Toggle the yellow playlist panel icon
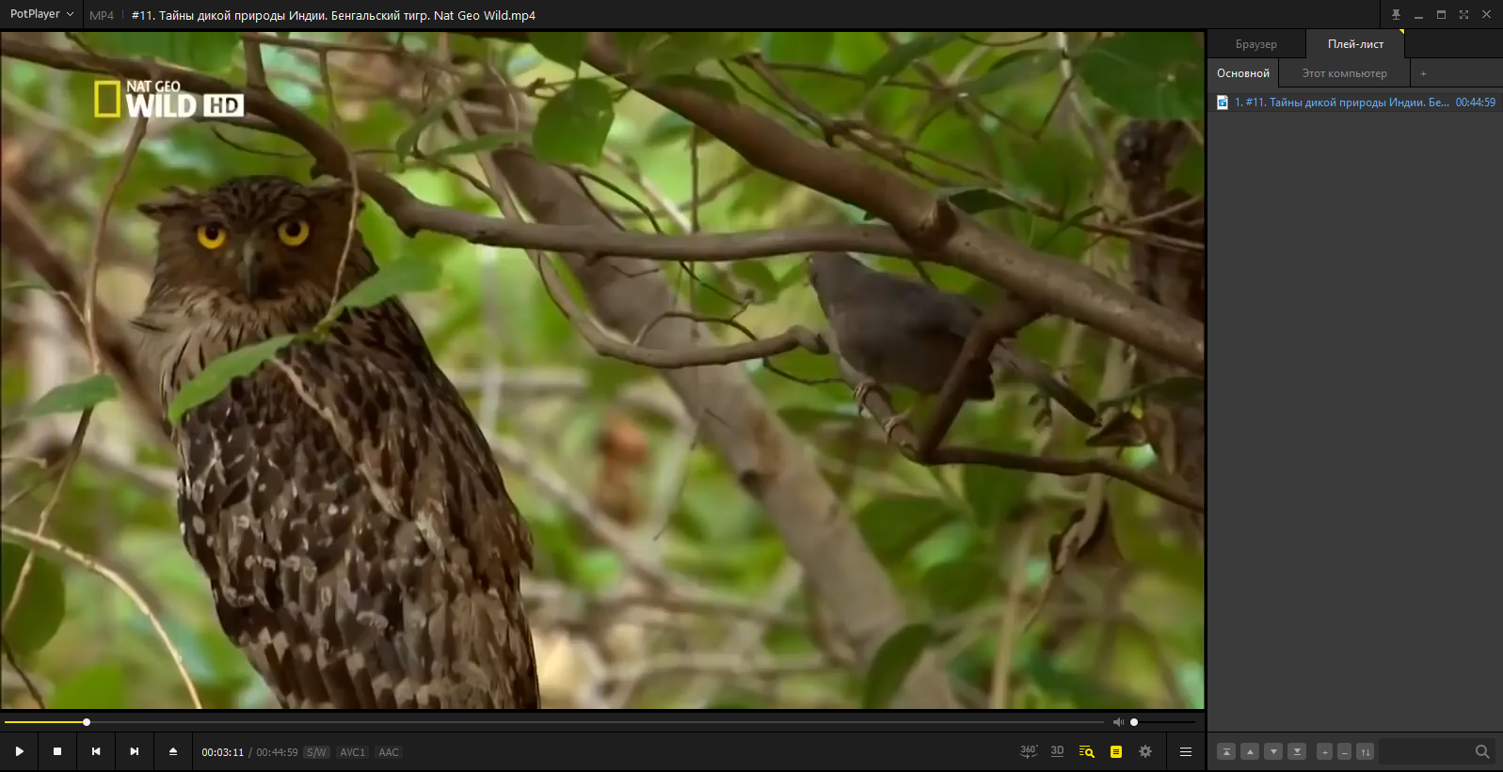This screenshot has width=1503, height=772. coord(1116,751)
